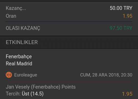Click the OLASI KAZANÇ label
138x99 pixels.
click(x=23, y=28)
